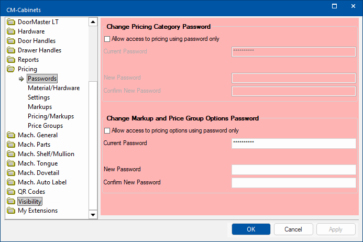This screenshot has width=363, height=242.
Task: Toggle pricing options password-only access checkbox
Action: 107,130
